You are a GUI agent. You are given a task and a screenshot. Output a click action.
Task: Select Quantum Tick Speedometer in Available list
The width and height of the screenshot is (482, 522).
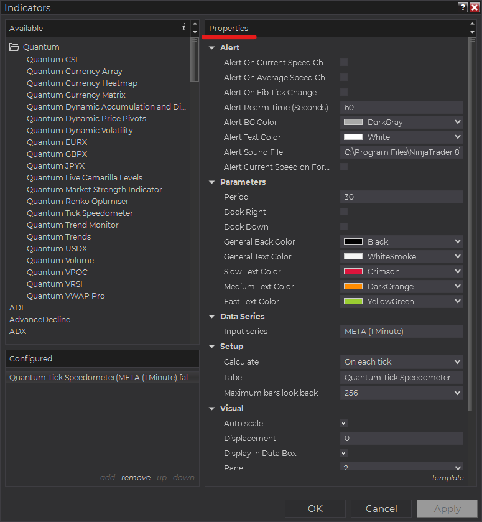[80, 213]
